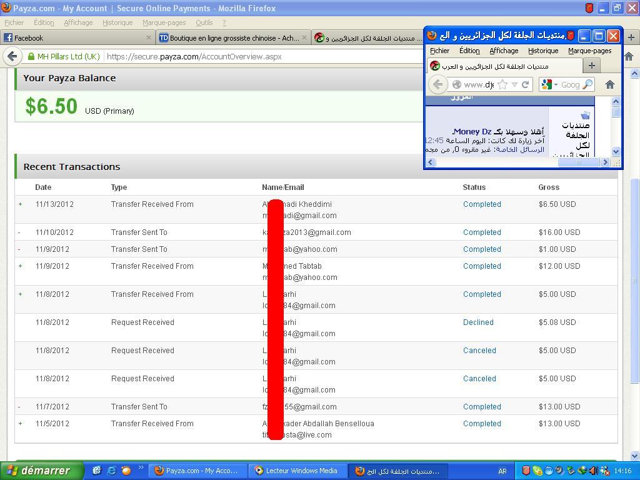Click the folder icon on the forum page

[585, 115]
